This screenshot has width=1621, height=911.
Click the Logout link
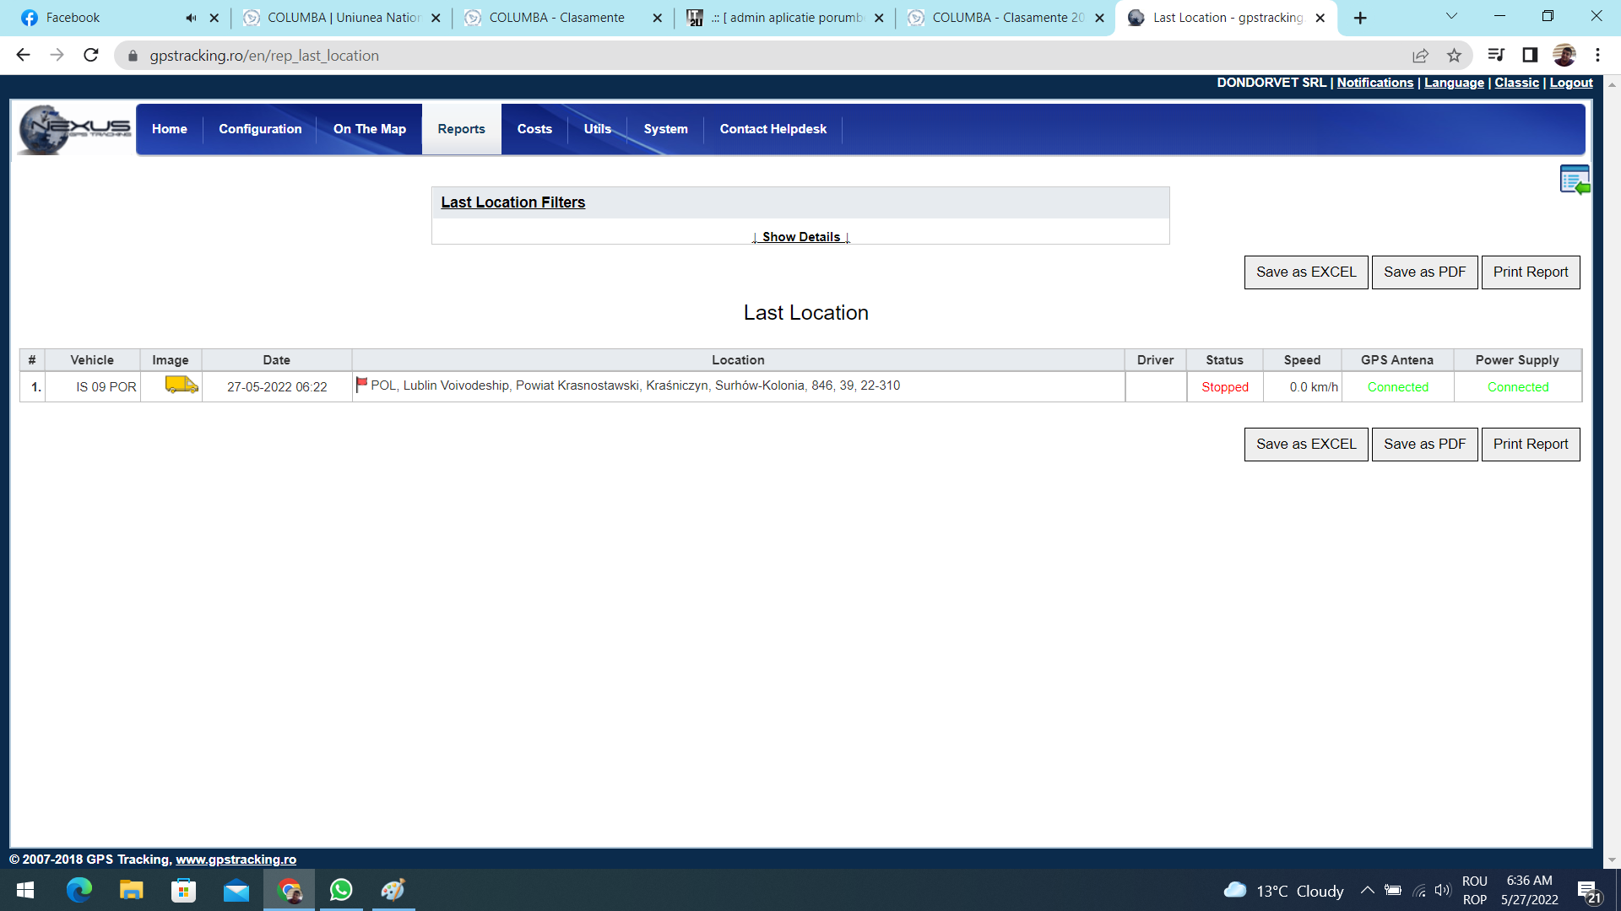pos(1570,83)
